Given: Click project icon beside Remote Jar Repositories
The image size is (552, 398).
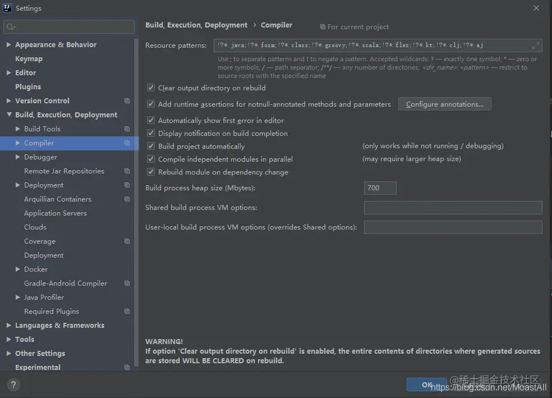Looking at the screenshot, I should click(x=127, y=171).
